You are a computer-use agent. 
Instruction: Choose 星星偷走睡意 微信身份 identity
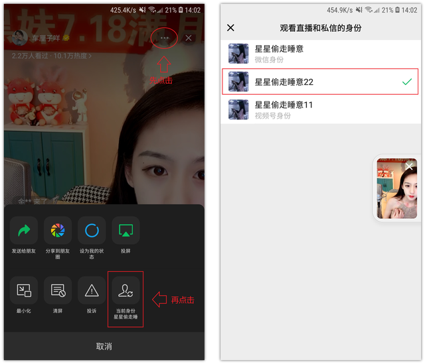[x=321, y=54]
